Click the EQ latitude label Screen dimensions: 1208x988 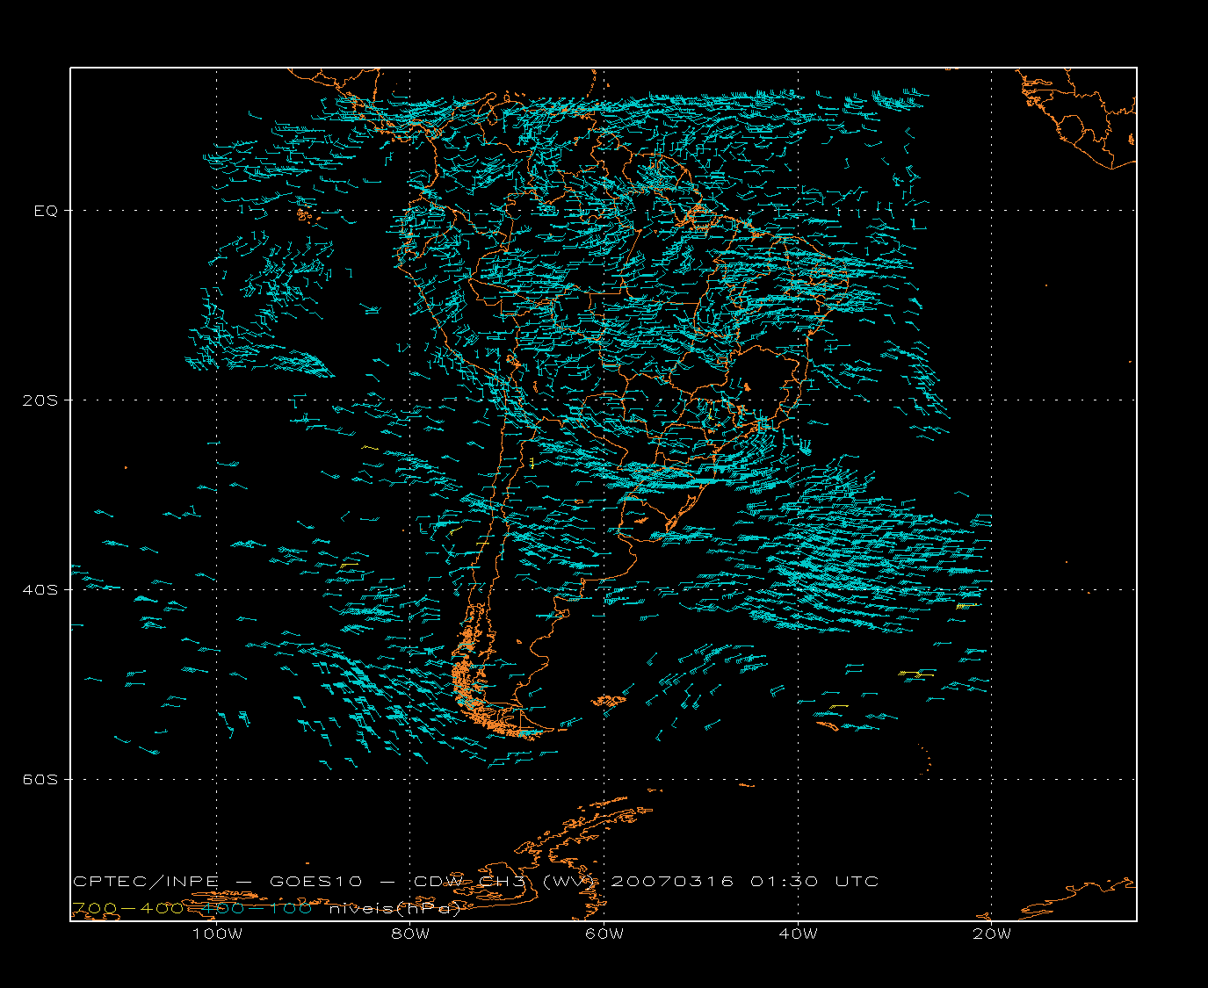(x=46, y=211)
